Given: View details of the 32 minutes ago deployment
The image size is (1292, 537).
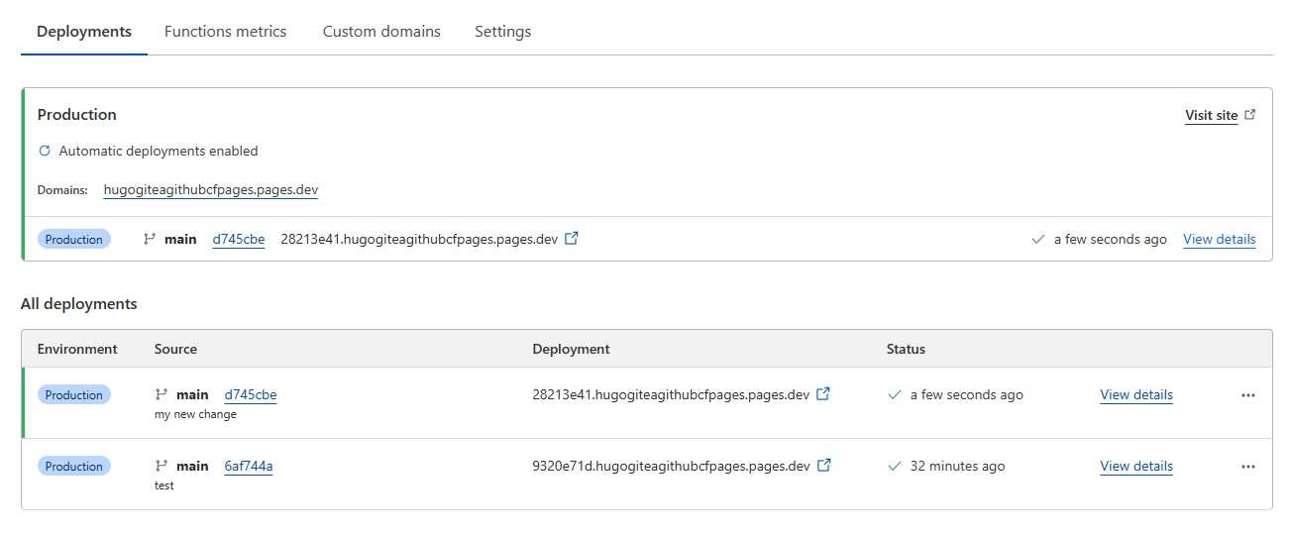Looking at the screenshot, I should pyautogui.click(x=1135, y=467).
